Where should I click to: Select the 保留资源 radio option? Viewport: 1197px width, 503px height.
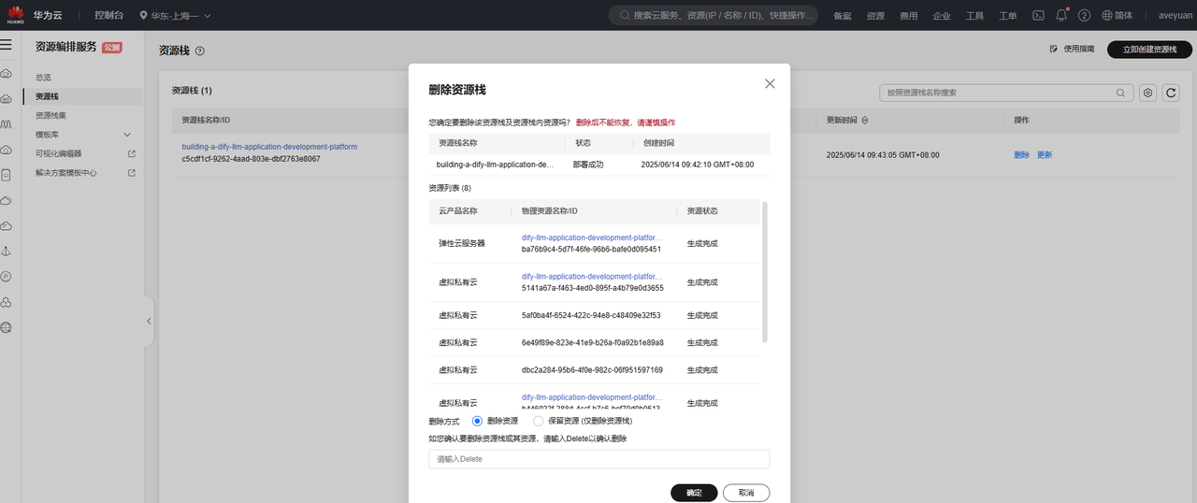point(538,422)
